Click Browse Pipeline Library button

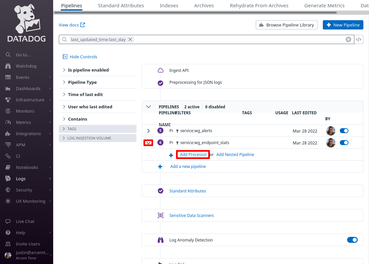coord(286,25)
